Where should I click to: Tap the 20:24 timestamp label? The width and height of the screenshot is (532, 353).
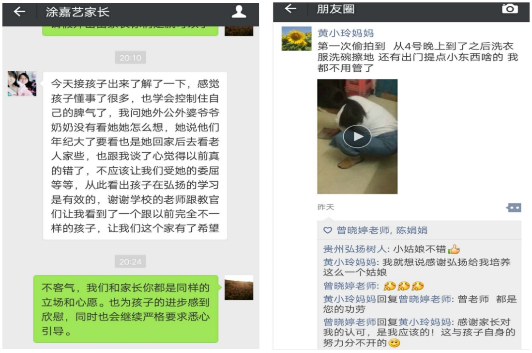pos(130,262)
